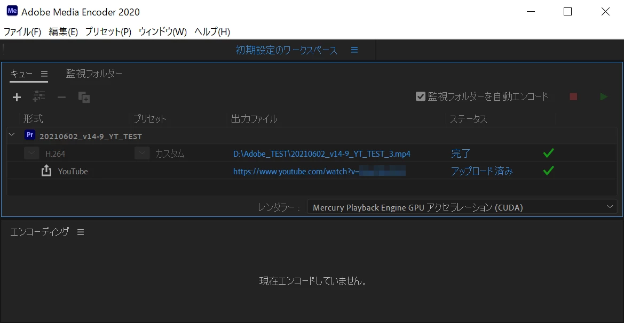
Task: Open the H.264 format dropdown arrow
Action: coord(31,153)
